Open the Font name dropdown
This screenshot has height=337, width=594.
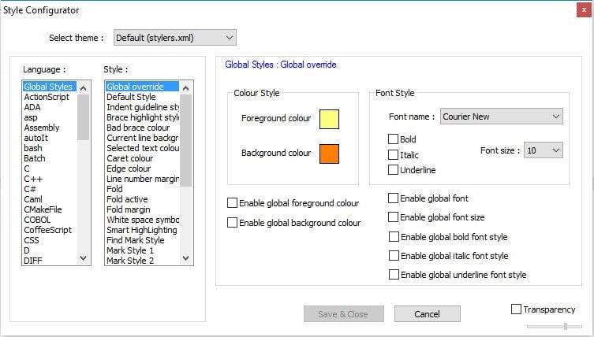pyautogui.click(x=502, y=117)
